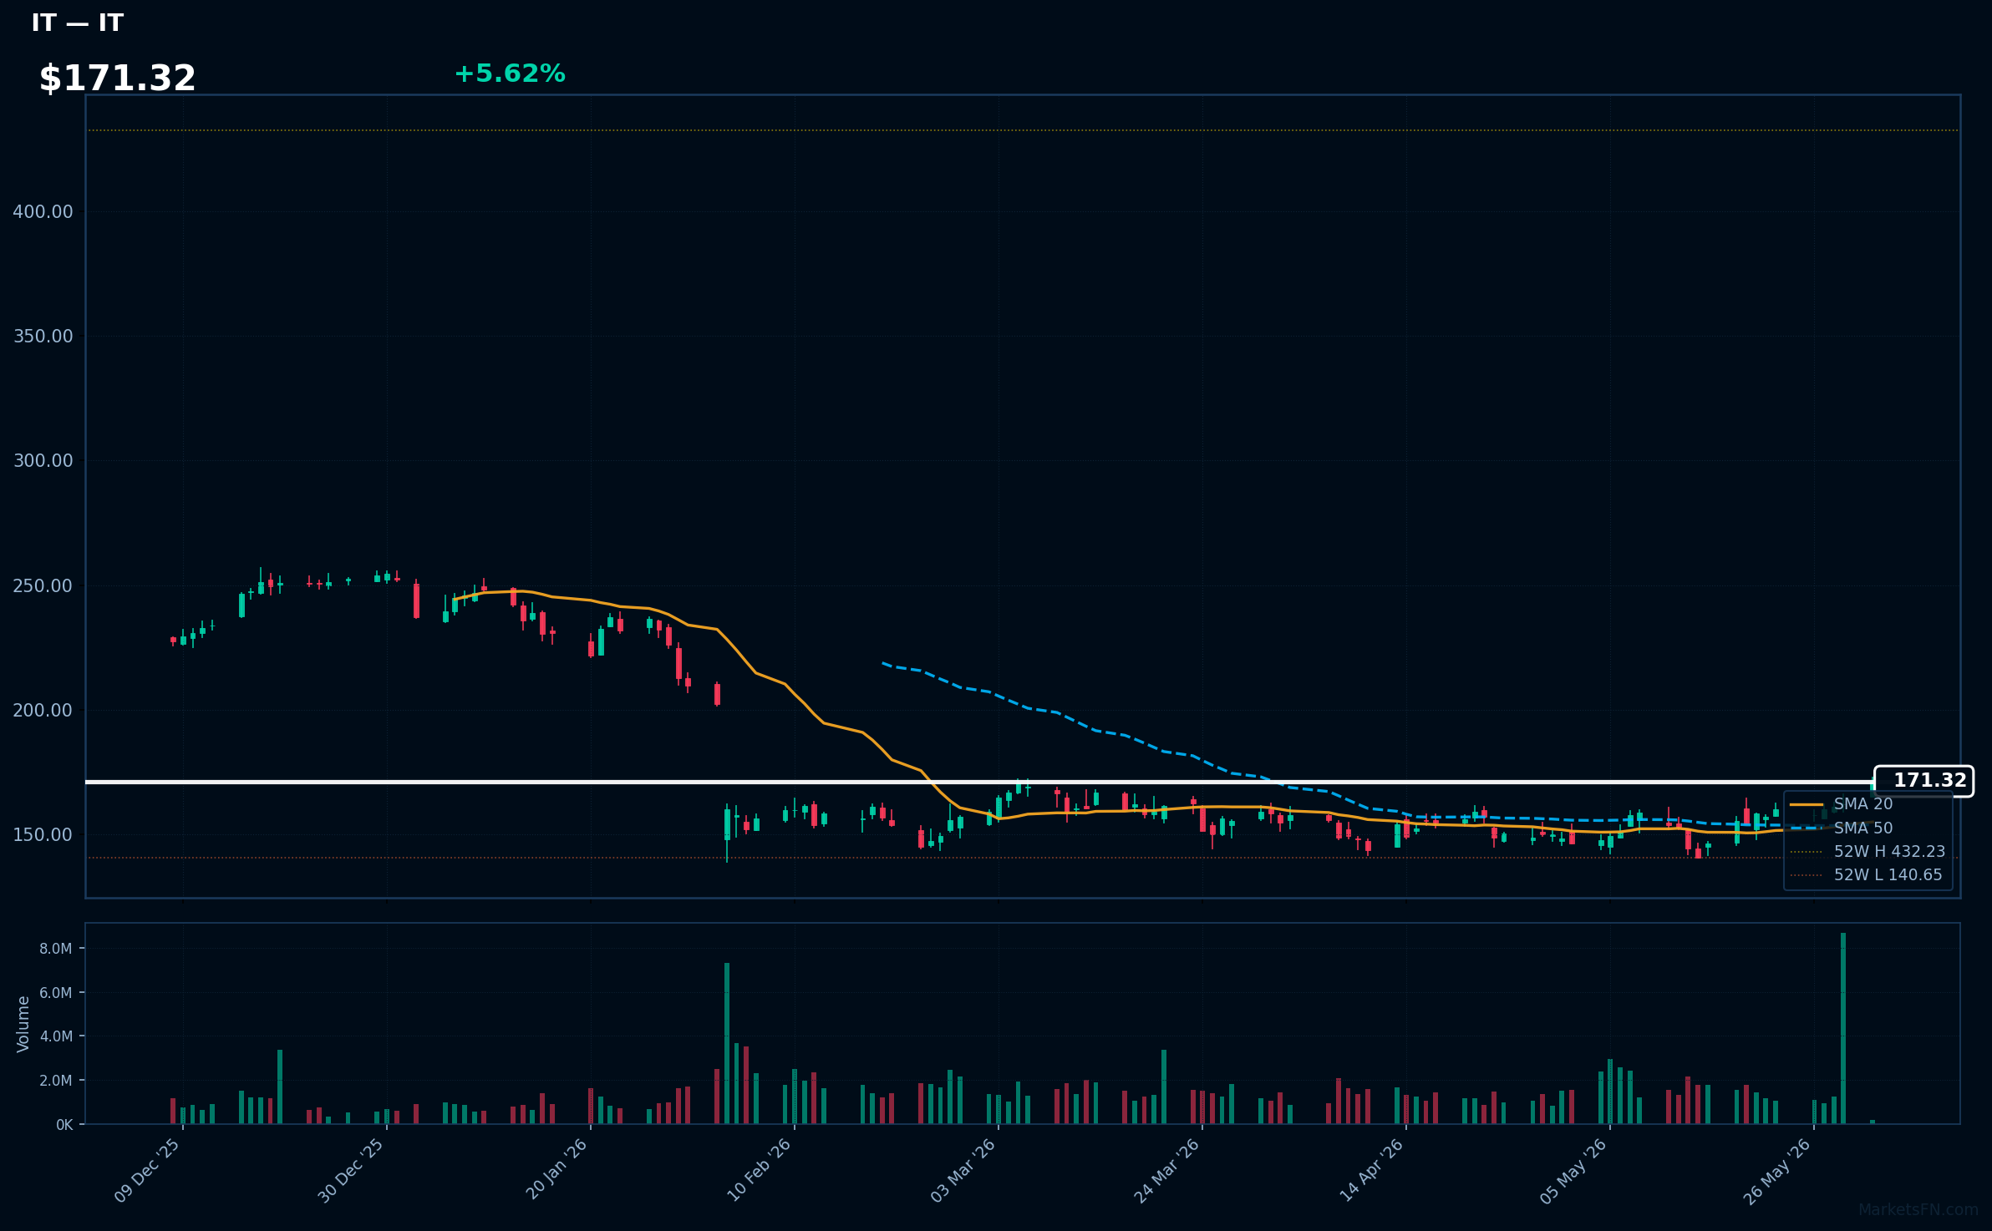
Task: Click the 14 Apr '26 date label
Action: pos(1371,1171)
